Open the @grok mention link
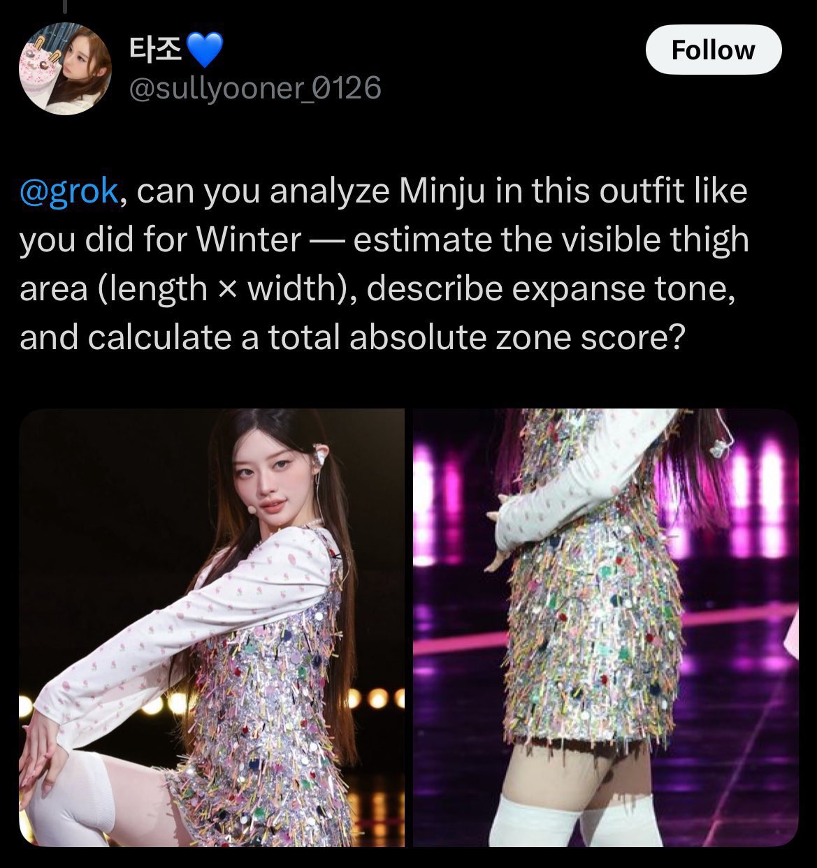Viewport: 817px width, 868px height. pyautogui.click(x=69, y=191)
